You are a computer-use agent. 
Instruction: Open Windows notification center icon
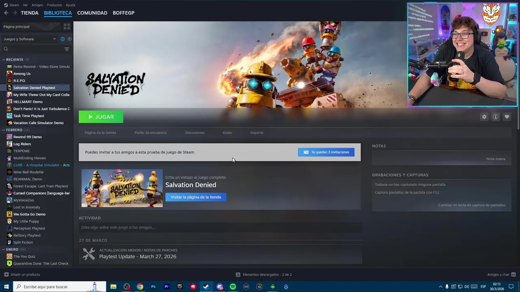coord(511,287)
